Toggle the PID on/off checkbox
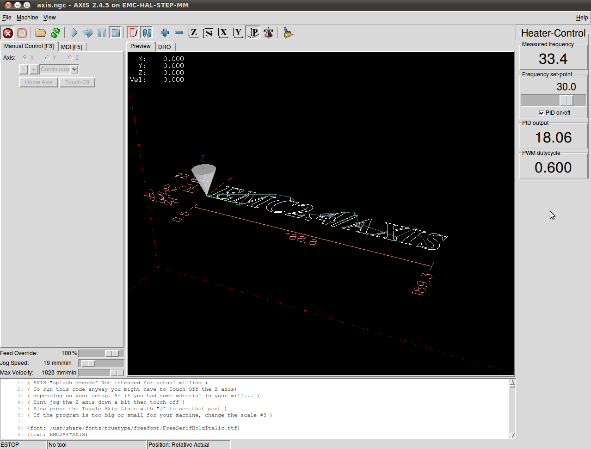This screenshot has height=449, width=591. coord(542,113)
